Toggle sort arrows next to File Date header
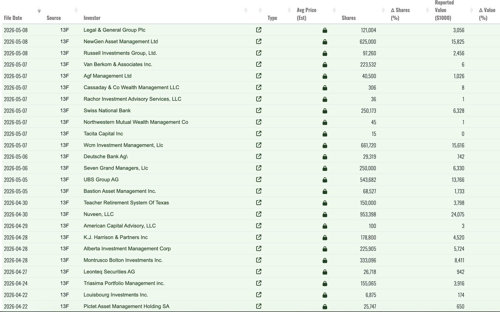Viewport: 500px width, 312px height. pos(39,10)
